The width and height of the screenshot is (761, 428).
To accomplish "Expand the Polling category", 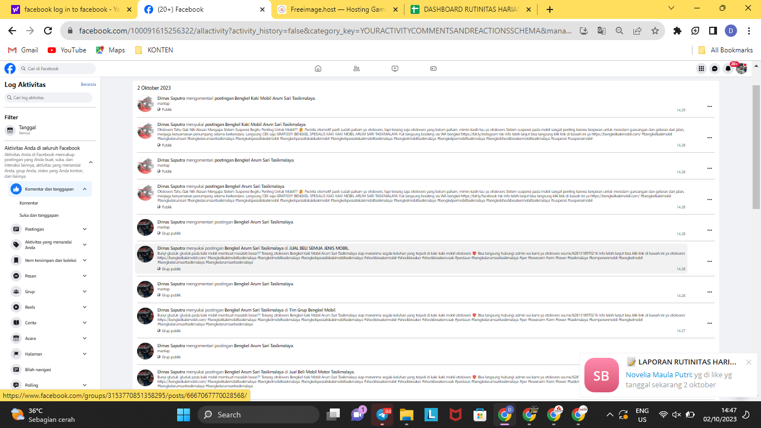I will [x=85, y=385].
